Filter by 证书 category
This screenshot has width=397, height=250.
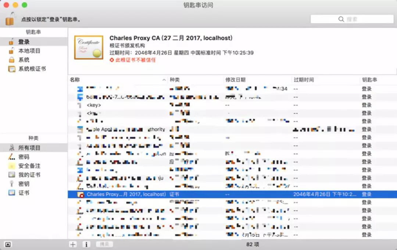pyautogui.click(x=34, y=193)
